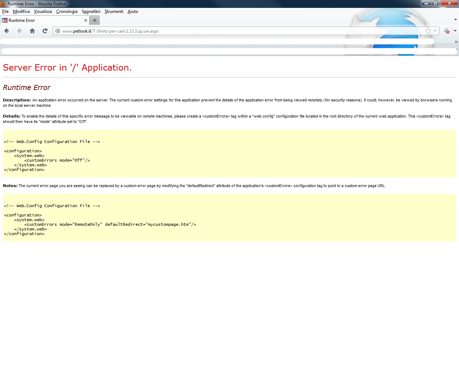Open the Segnalibri menu

click(91, 11)
